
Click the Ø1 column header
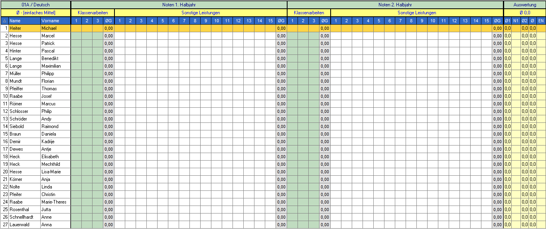tap(507, 21)
